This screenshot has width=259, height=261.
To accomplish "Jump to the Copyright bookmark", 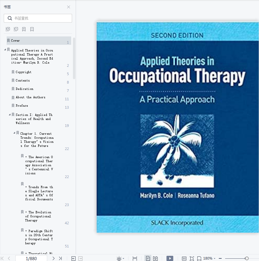I will pos(23,72).
